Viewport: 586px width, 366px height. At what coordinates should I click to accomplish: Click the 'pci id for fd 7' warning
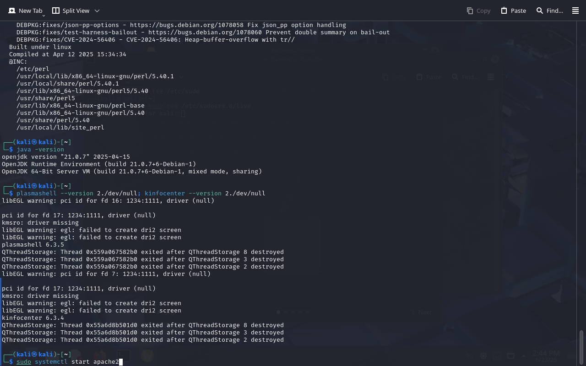point(106,274)
